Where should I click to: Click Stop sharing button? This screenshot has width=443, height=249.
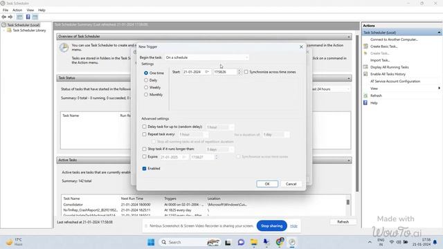click(271, 226)
